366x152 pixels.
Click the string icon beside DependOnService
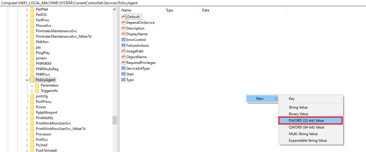(123, 23)
